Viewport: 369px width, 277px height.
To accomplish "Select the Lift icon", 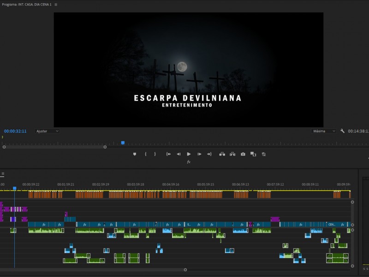I will 222,154.
